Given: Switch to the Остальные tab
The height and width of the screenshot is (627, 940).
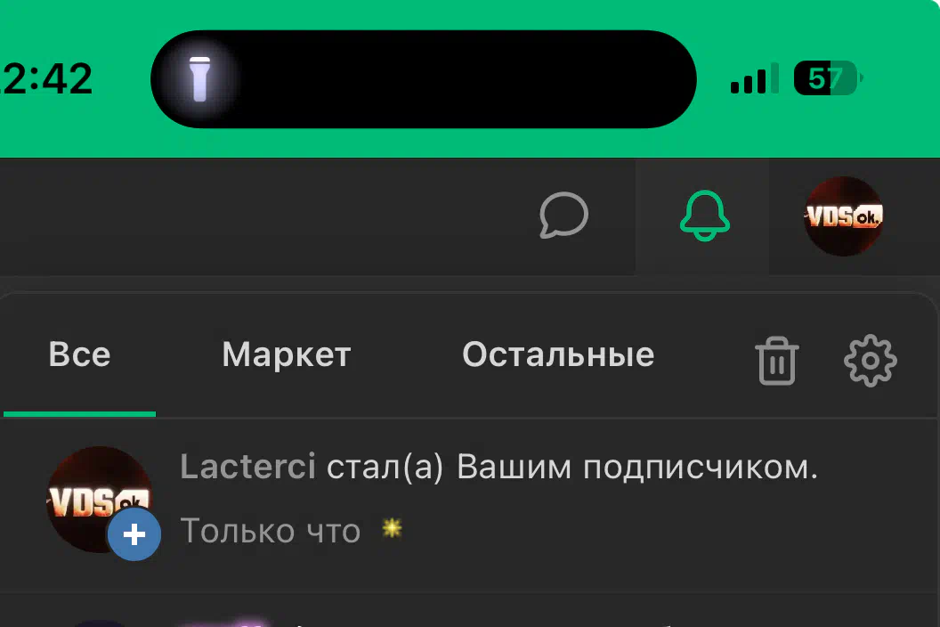Looking at the screenshot, I should 558,354.
